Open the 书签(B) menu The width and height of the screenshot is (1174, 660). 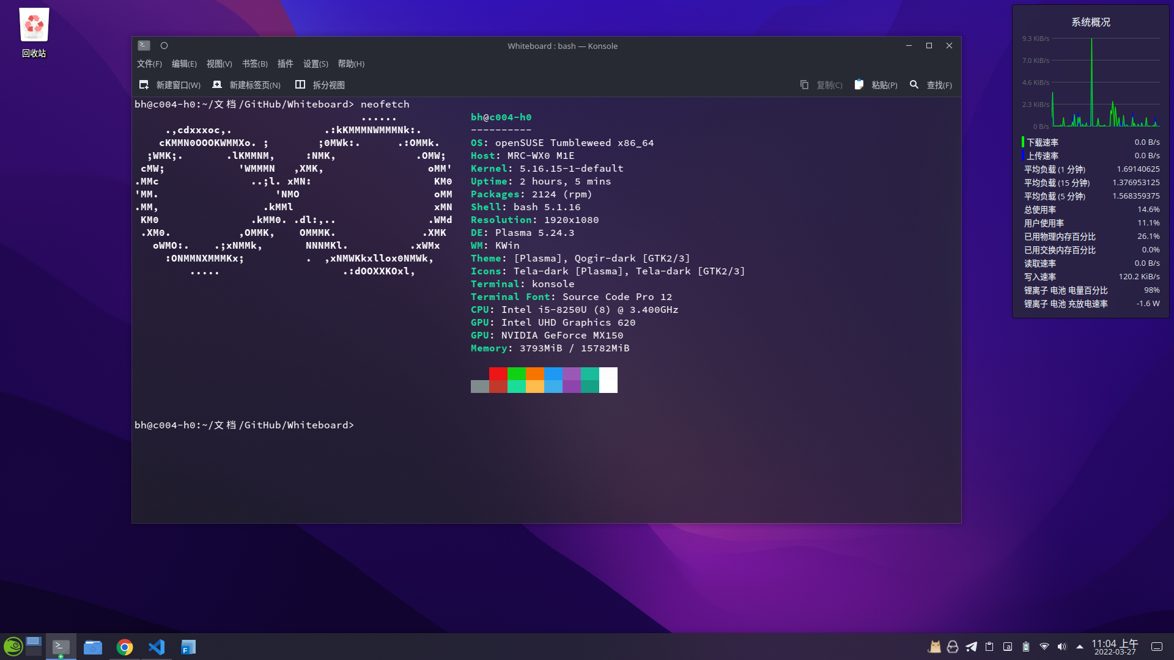[x=254, y=64]
